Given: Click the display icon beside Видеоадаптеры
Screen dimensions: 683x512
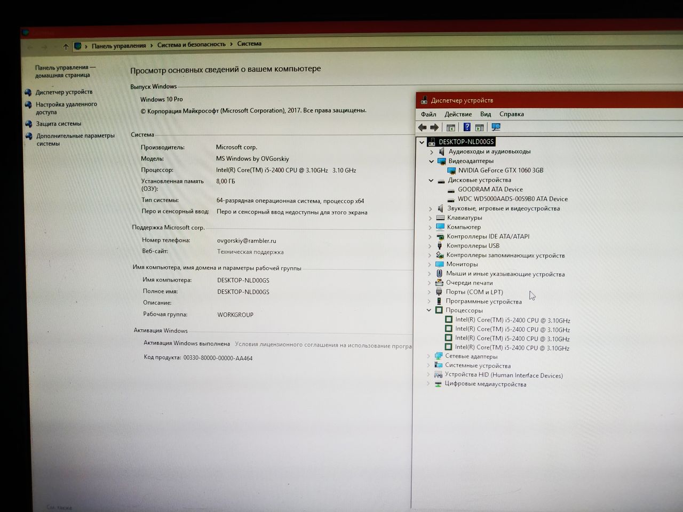Looking at the screenshot, I should click(x=441, y=161).
